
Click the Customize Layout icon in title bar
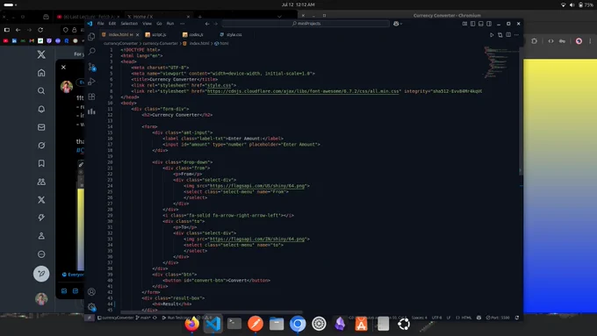point(464,24)
